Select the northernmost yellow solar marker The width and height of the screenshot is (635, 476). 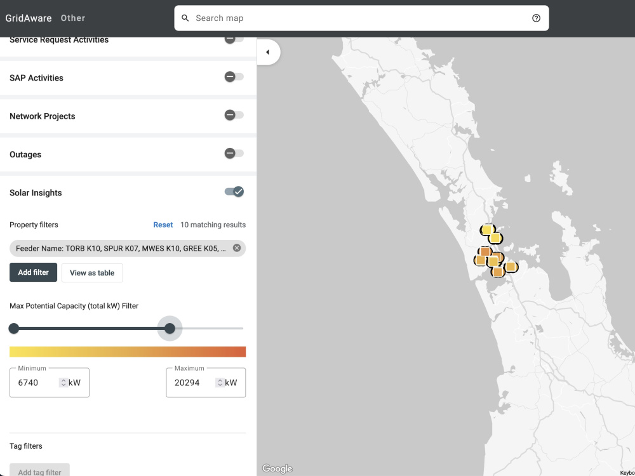487,230
